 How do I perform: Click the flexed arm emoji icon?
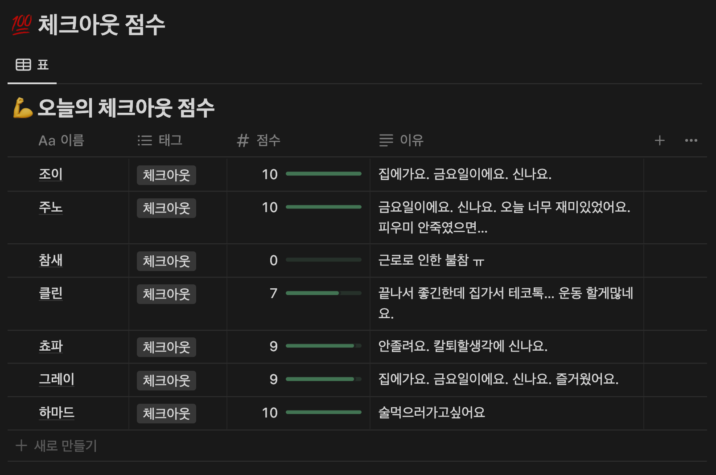(23, 108)
